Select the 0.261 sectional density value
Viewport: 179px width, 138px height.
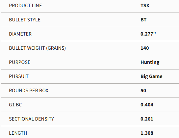(147, 119)
